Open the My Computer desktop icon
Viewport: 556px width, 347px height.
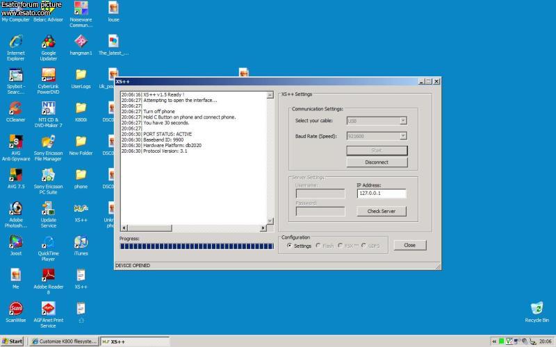[15, 12]
